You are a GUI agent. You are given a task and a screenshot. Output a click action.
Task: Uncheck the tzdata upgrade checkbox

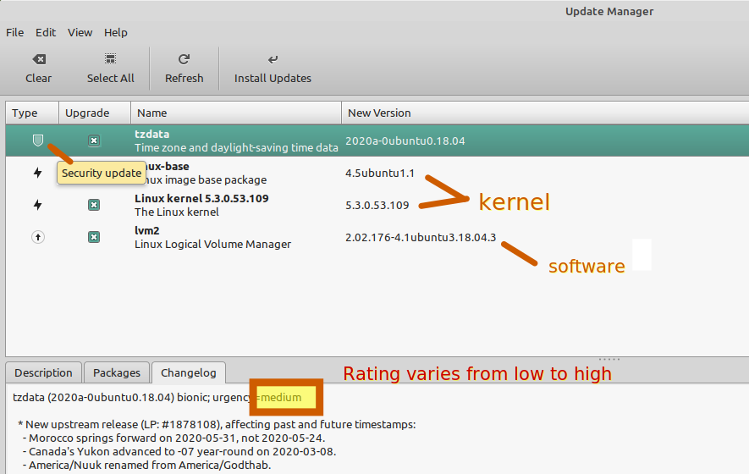click(x=94, y=141)
